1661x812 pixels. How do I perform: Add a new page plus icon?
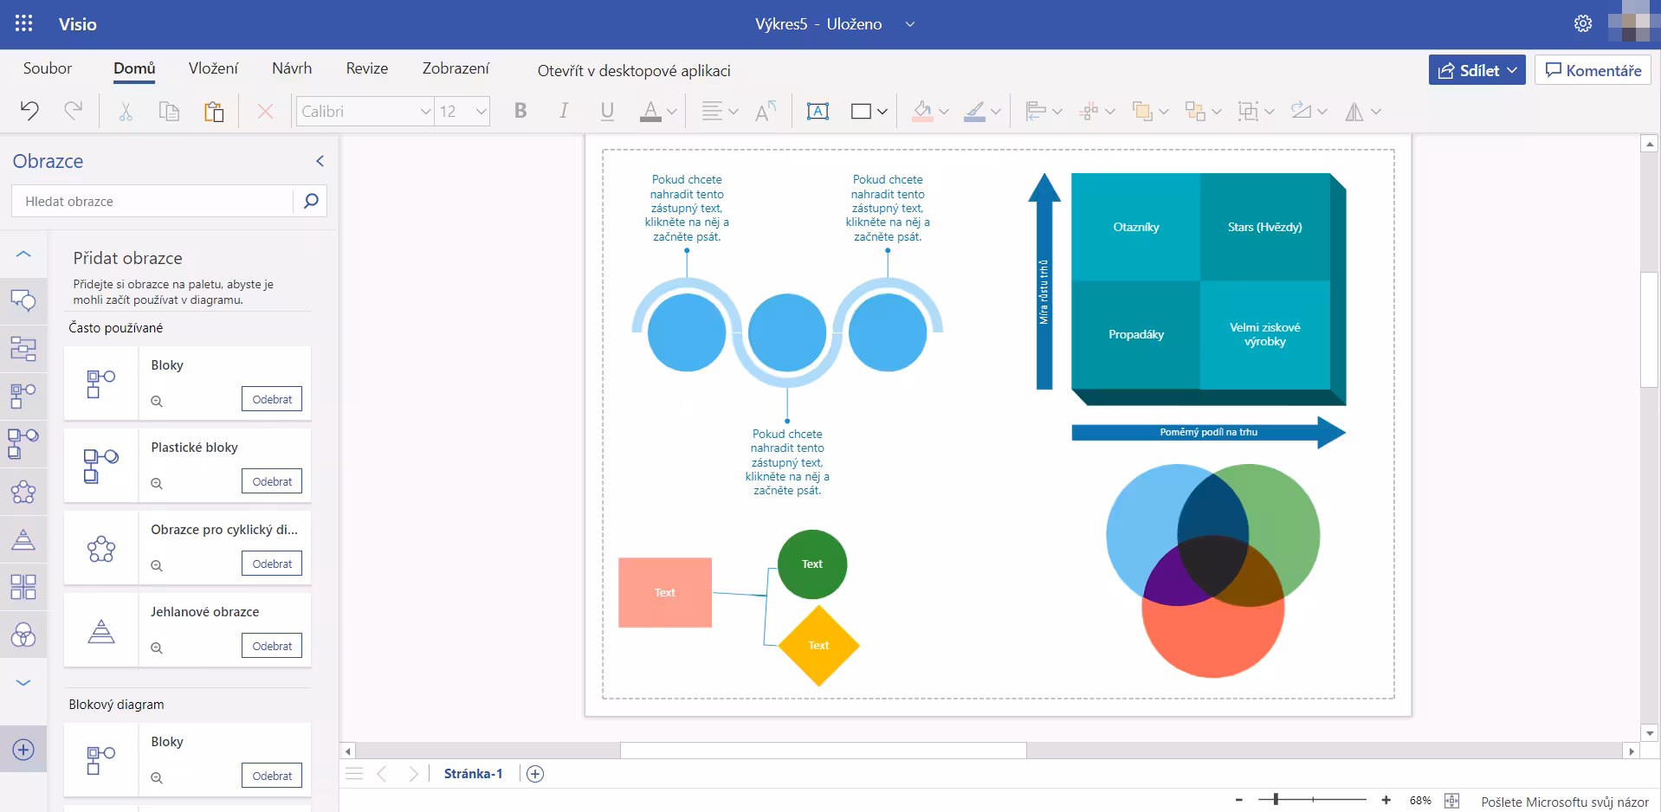(535, 774)
